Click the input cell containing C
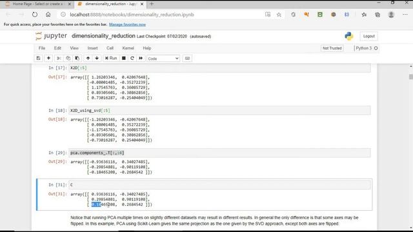 [219, 185]
